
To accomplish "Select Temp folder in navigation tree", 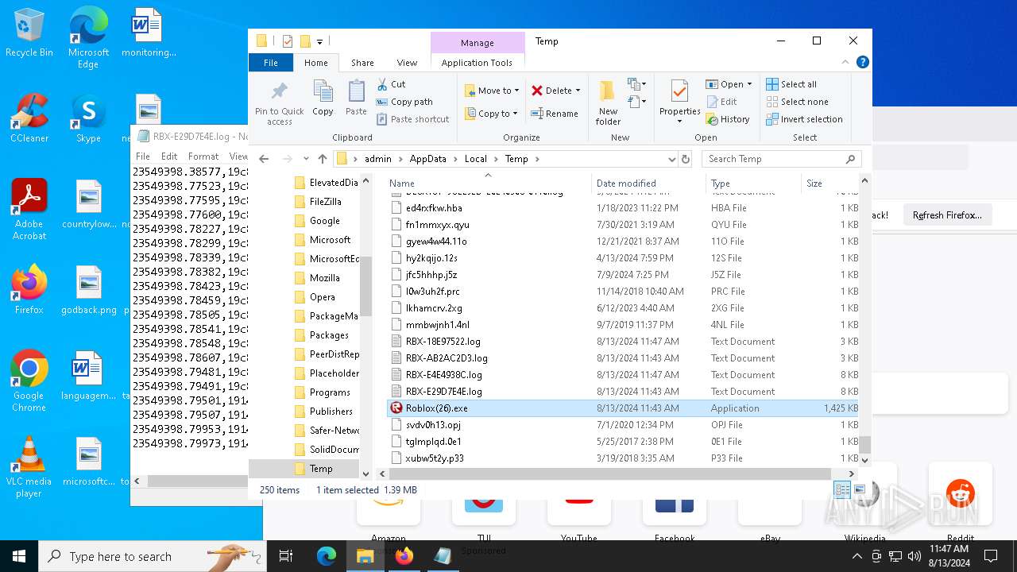I will (x=321, y=469).
